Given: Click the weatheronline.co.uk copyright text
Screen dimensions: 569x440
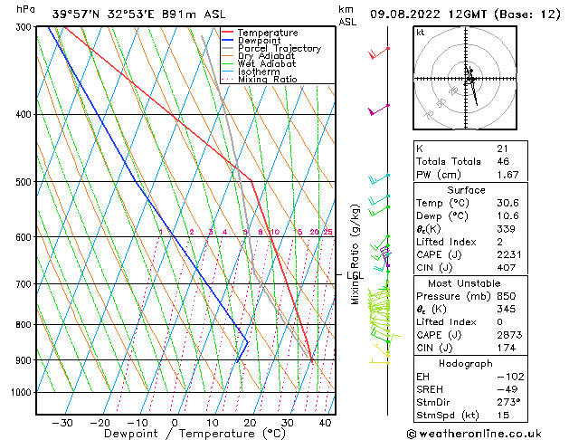Looking at the screenshot, I should [x=474, y=434].
